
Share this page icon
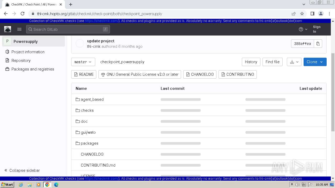(x=294, y=14)
